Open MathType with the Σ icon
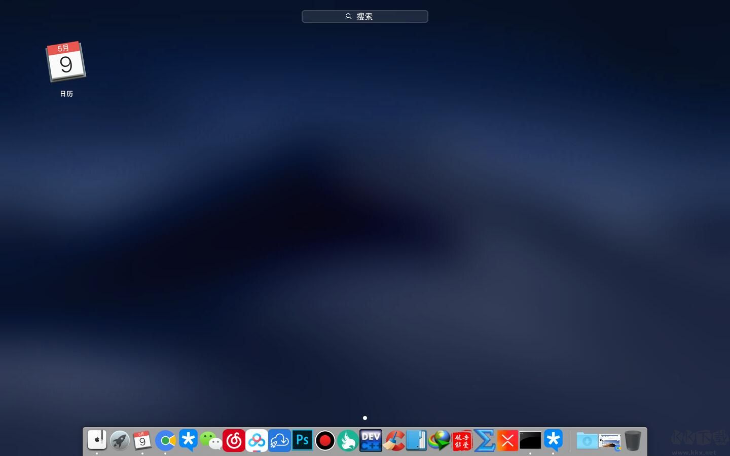 pos(485,441)
